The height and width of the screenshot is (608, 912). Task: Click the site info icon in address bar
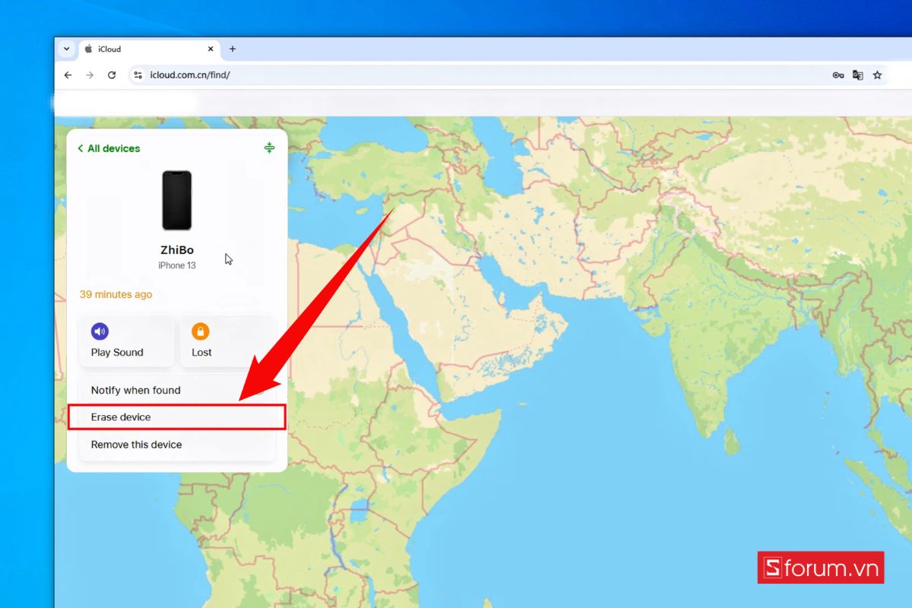(x=138, y=75)
